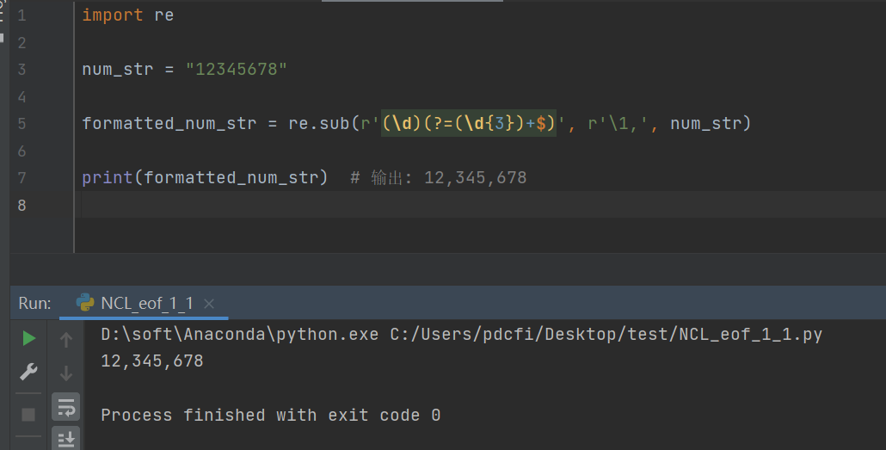This screenshot has width=886, height=450.
Task: Click the down stack trace arrow
Action: click(x=65, y=373)
